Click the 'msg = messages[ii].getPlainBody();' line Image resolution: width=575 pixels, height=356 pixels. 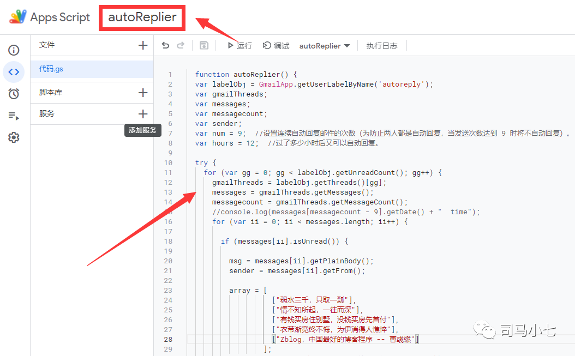(x=302, y=261)
